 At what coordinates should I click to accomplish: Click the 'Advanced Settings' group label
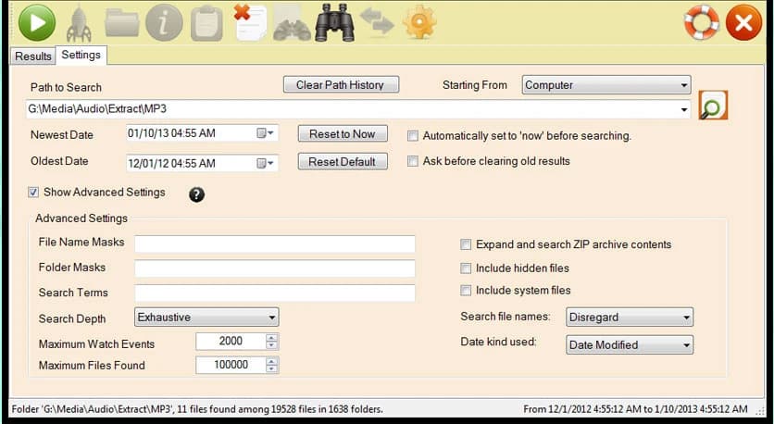point(81,218)
